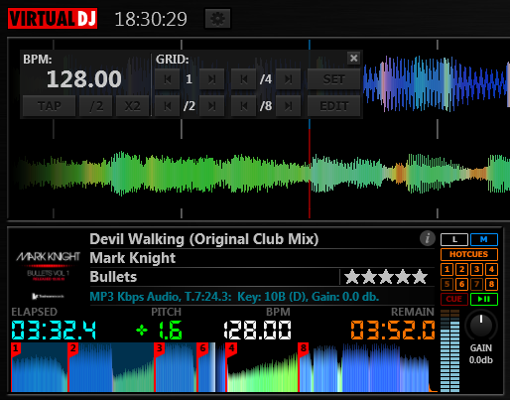
Task: Click the artist name Mark Knight
Action: [x=133, y=258]
